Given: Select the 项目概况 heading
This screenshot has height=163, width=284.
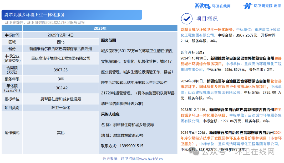Looking at the screenshot, I should tap(207, 19).
